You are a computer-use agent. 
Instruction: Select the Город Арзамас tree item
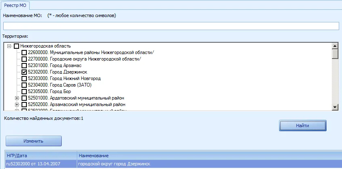point(55,65)
